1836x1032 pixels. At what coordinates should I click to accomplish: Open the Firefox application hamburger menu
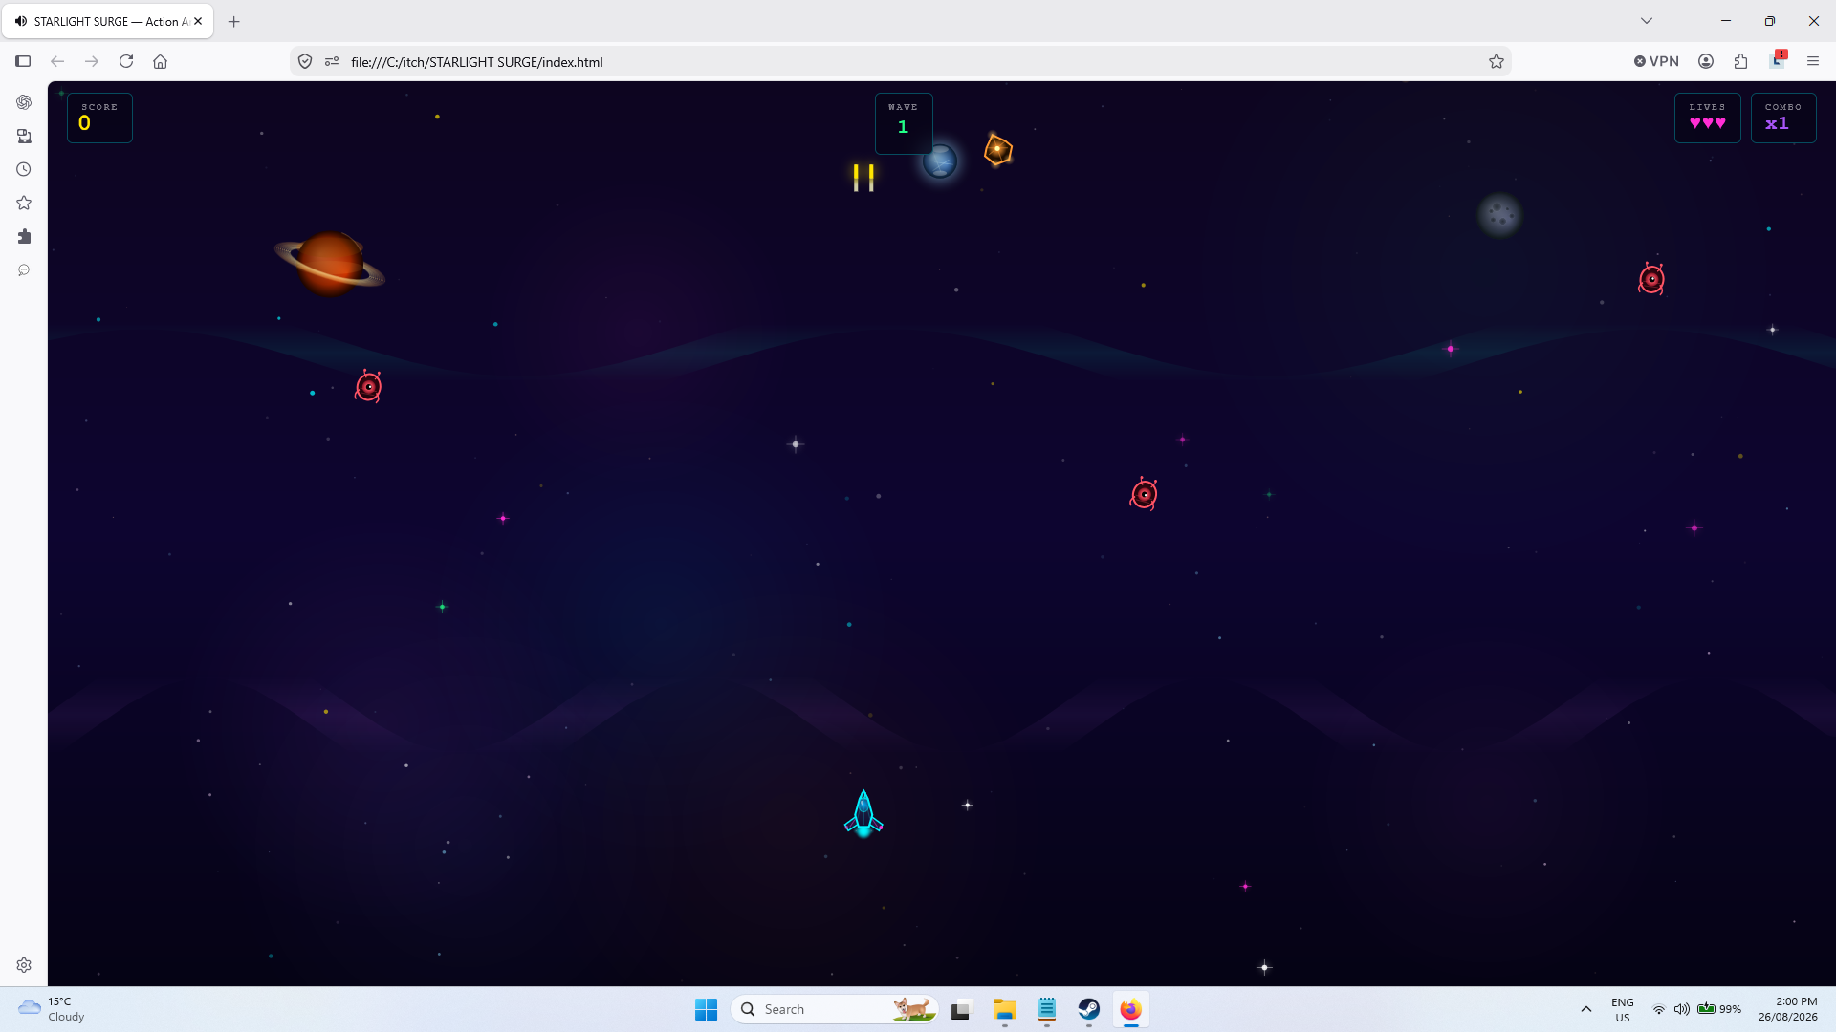(x=1813, y=61)
